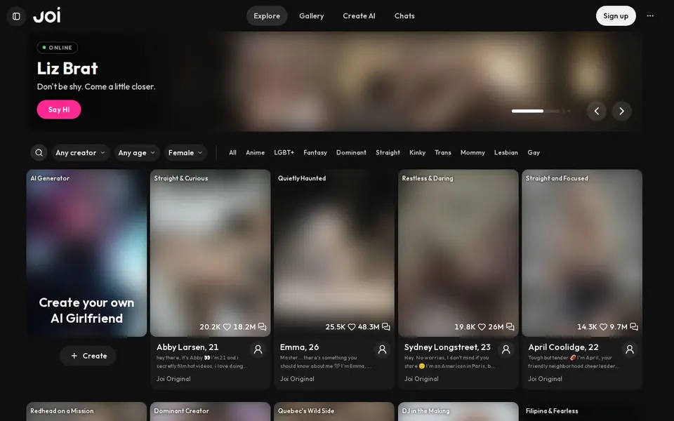Go to next banner slide arrow
Image resolution: width=674 pixels, height=421 pixels.
pos(621,112)
